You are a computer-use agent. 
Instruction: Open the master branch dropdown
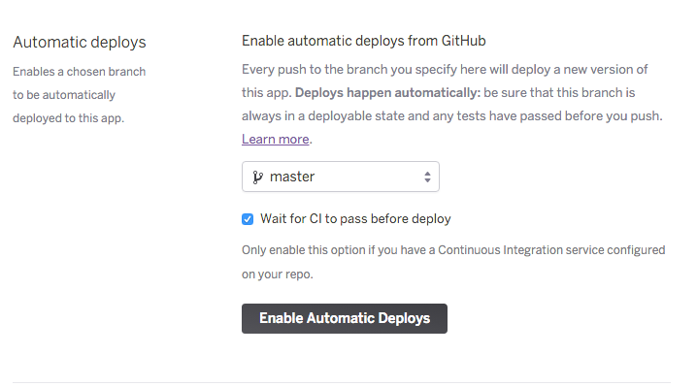341,177
